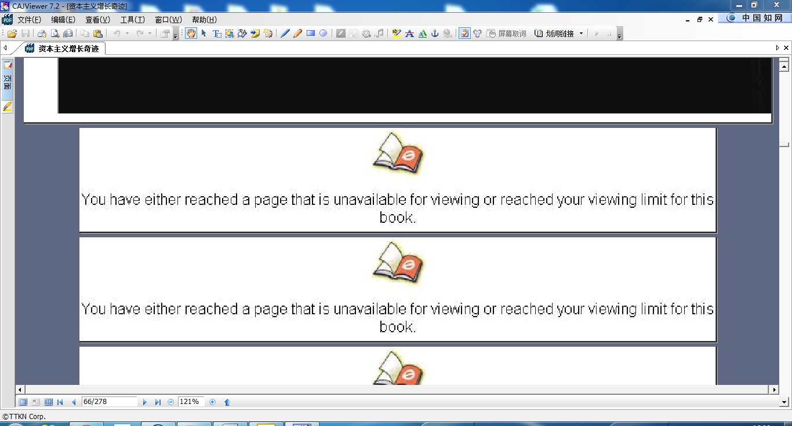792x426 pixels.
Task: Click the blue up arrow icon
Action: pyautogui.click(x=227, y=402)
